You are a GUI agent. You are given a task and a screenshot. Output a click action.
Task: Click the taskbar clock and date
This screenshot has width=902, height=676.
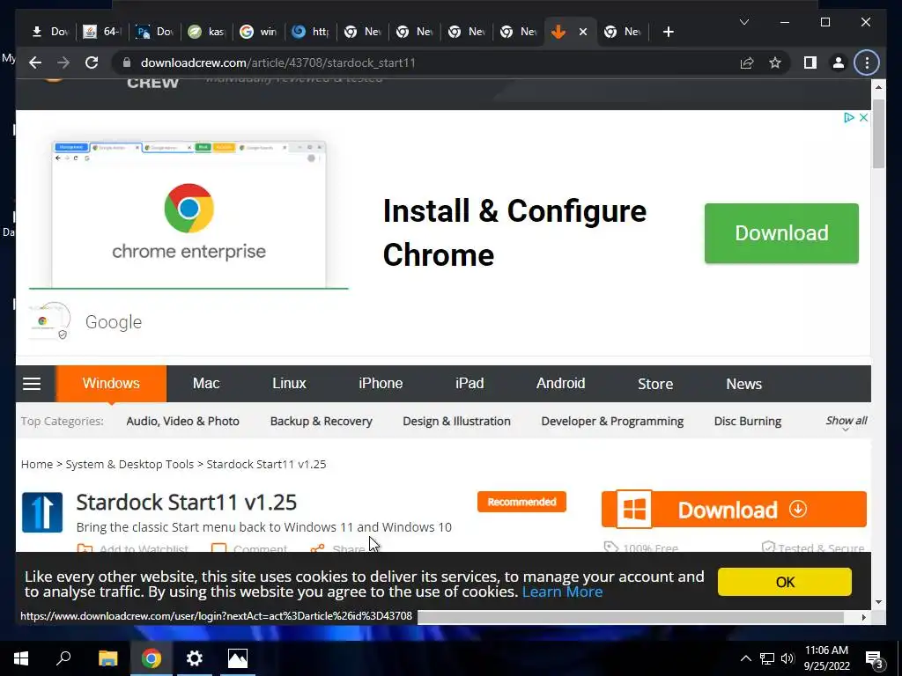tap(826, 658)
